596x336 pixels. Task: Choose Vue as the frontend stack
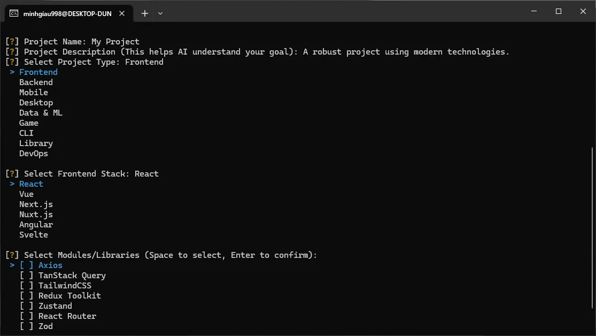tap(26, 194)
